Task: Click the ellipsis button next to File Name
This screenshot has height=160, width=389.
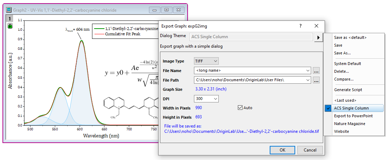Action: 316,71
